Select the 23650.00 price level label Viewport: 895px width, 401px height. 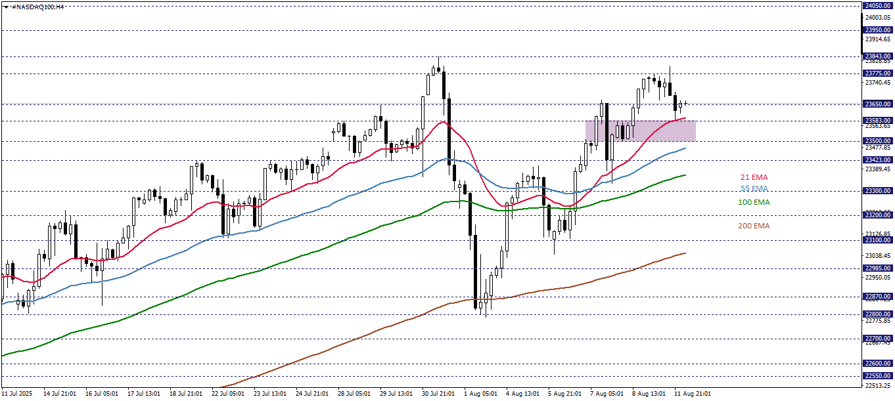click(x=878, y=104)
